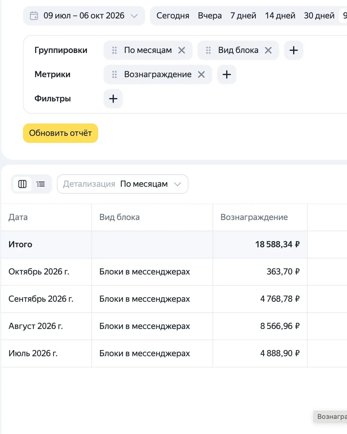Add a new grouping with the plus button
This screenshot has height=434, width=347.
point(294,50)
